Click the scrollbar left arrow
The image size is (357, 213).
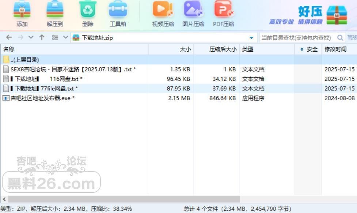tap(4, 199)
